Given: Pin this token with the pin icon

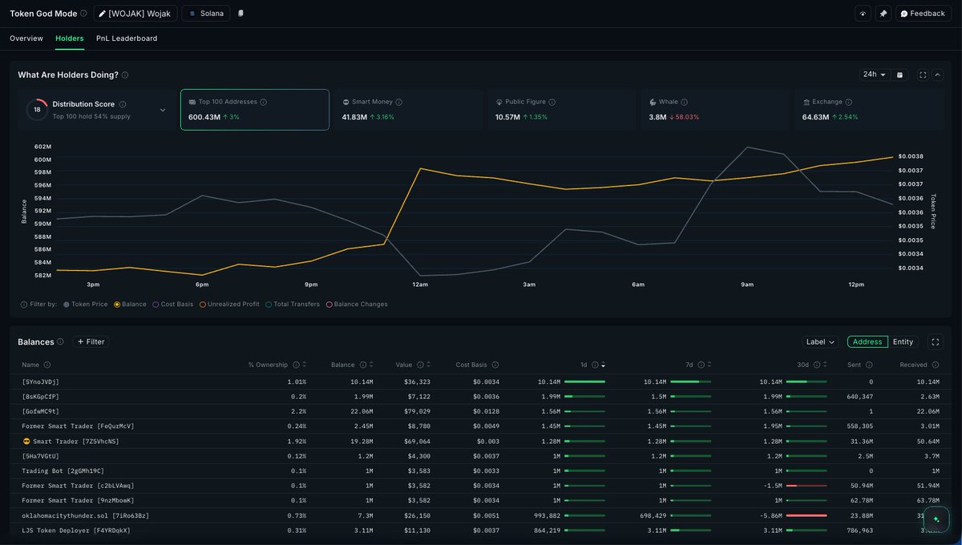Looking at the screenshot, I should (x=883, y=14).
